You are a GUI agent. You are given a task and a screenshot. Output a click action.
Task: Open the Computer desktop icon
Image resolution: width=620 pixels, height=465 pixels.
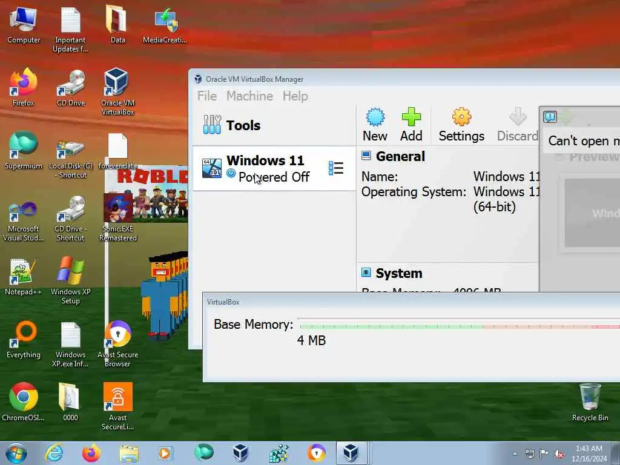24,25
